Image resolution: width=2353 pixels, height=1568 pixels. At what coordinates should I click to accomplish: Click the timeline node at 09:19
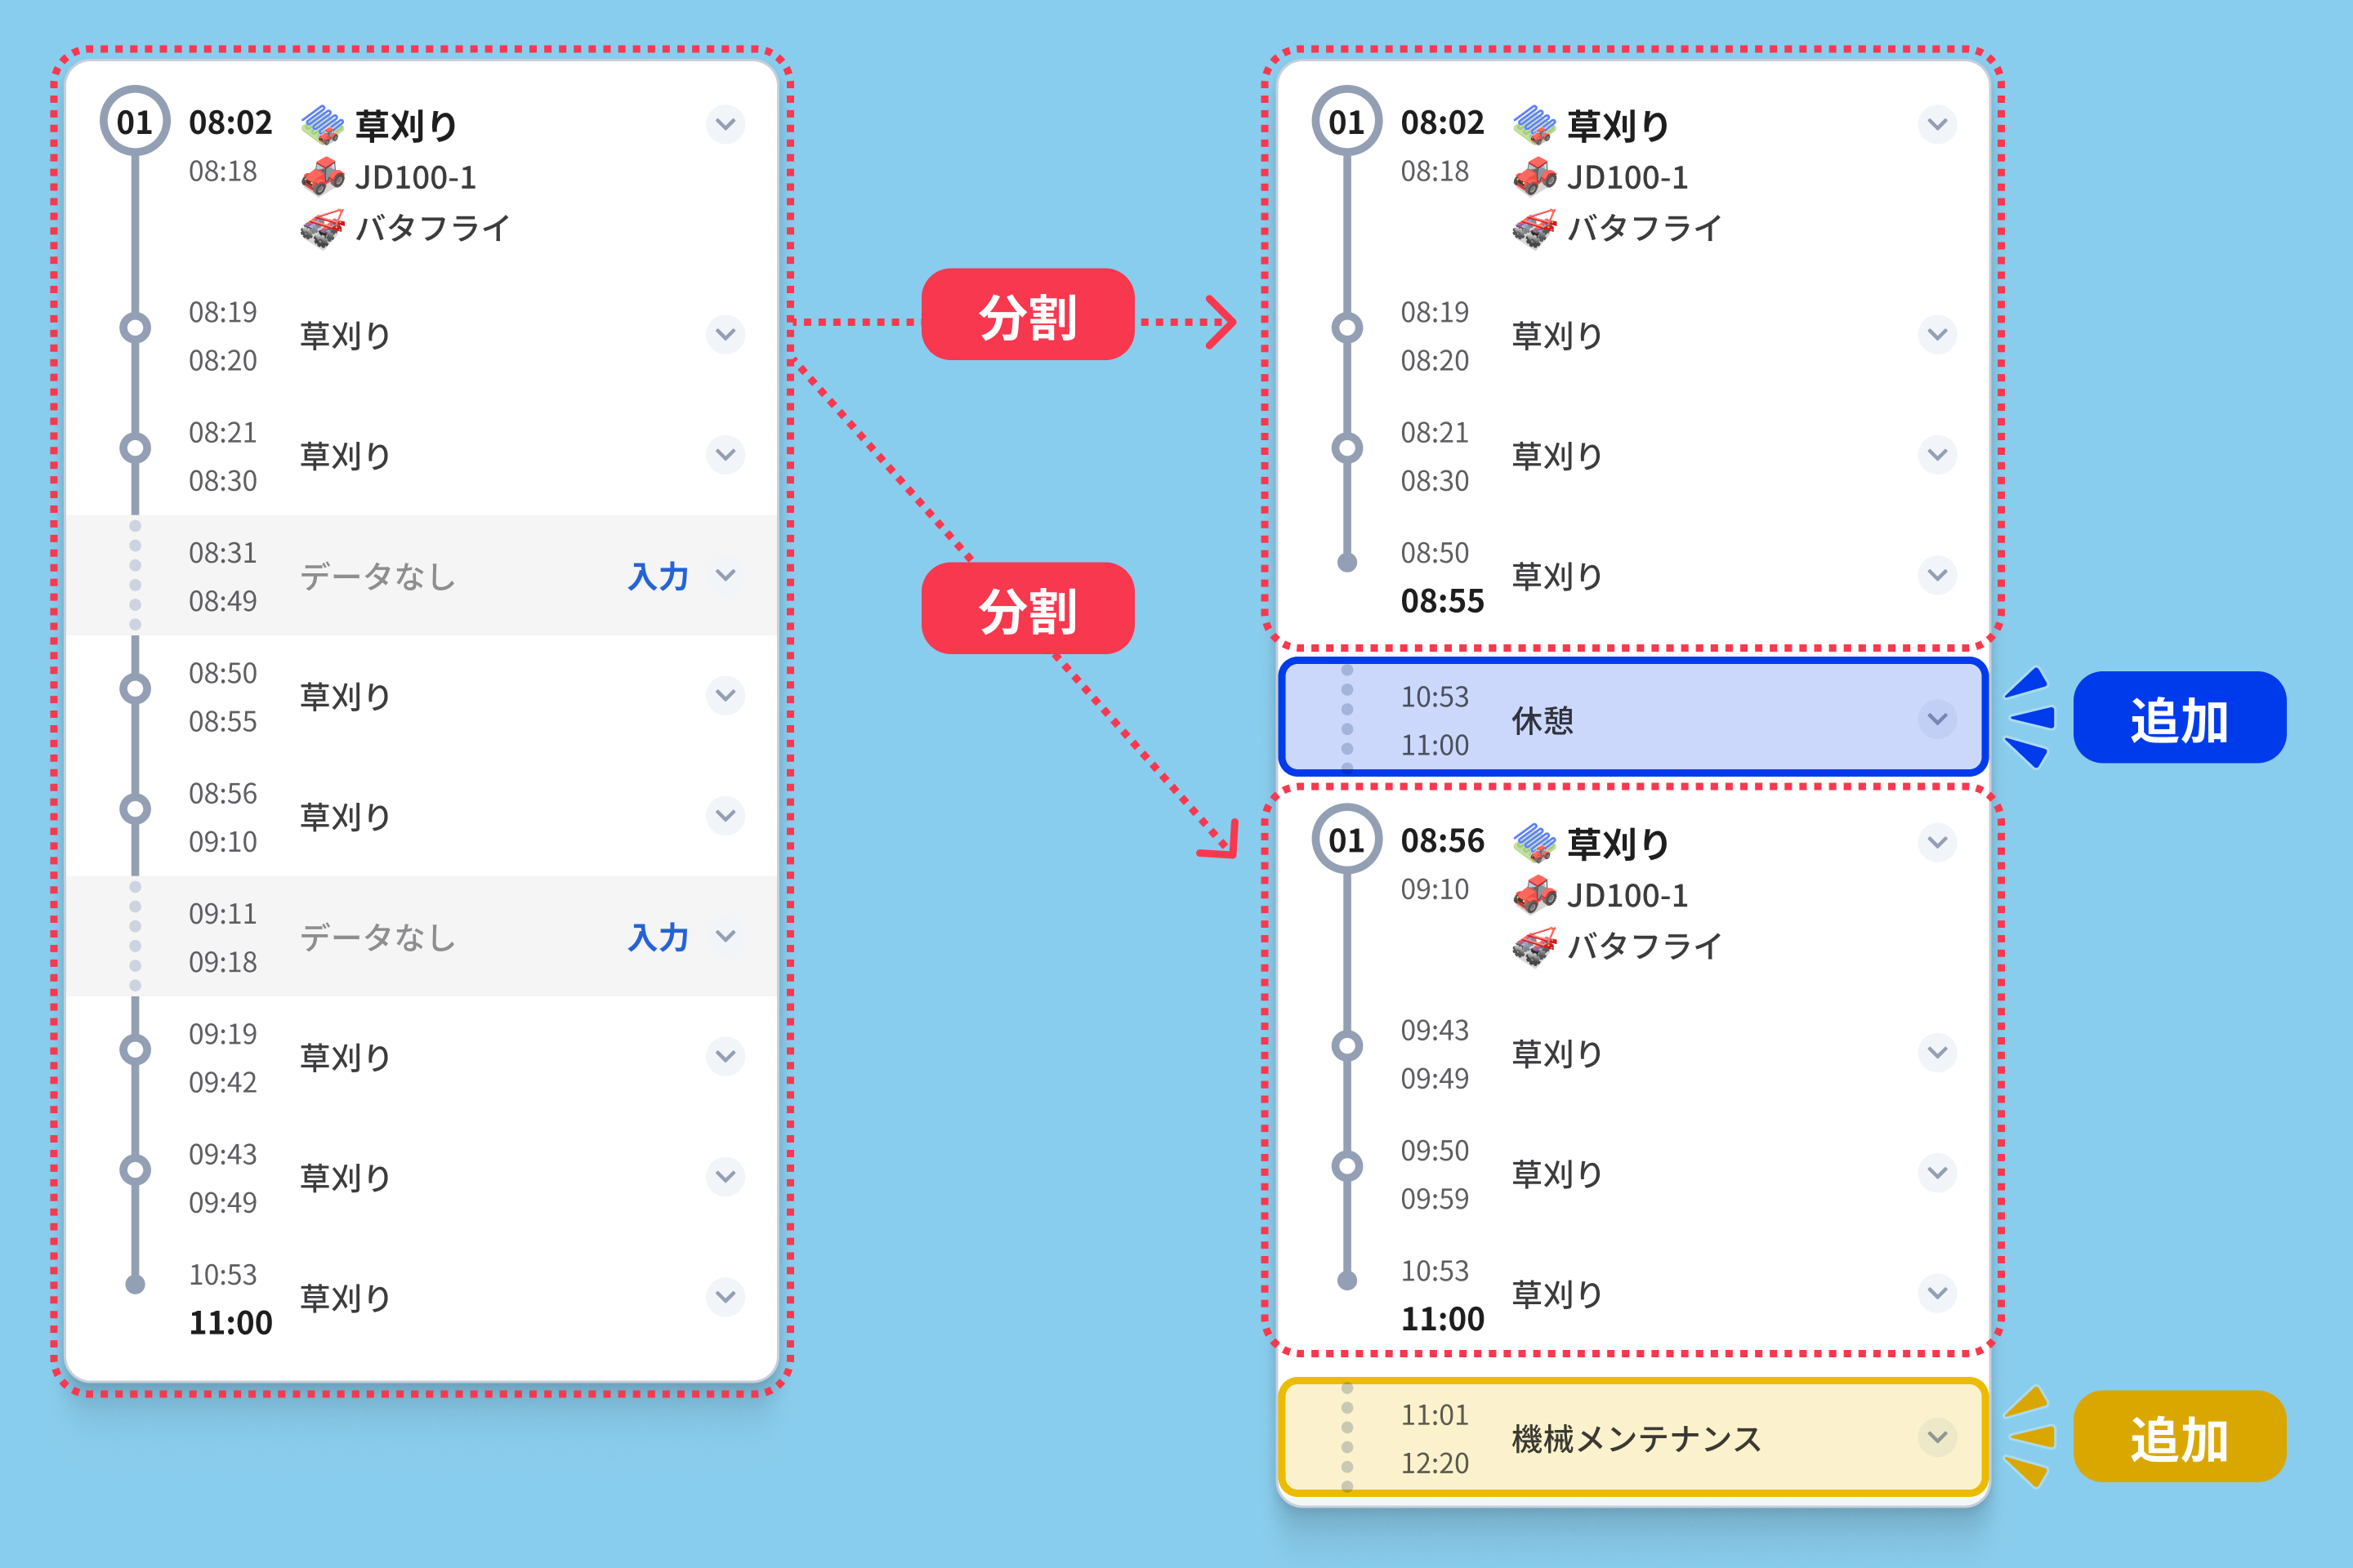(x=135, y=1049)
